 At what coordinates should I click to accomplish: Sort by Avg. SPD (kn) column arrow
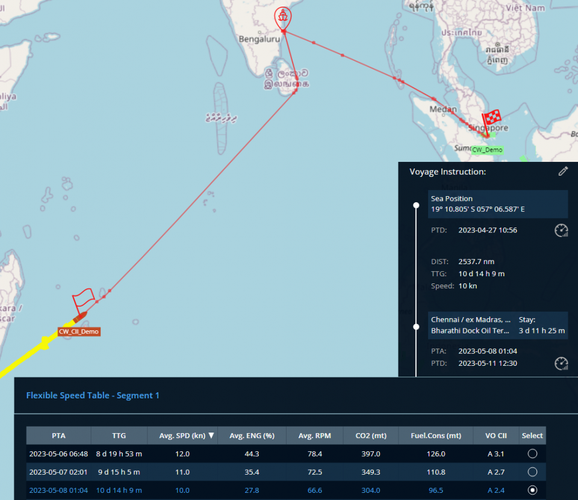(210, 436)
